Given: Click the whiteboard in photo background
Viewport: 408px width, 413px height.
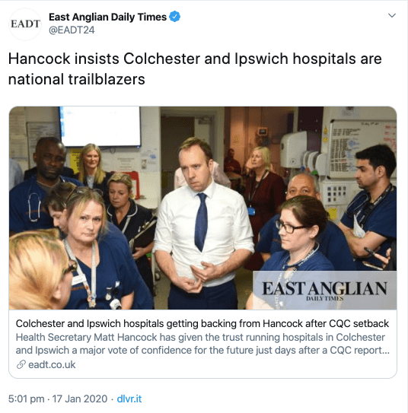Looking at the screenshot, I should click(362, 149).
